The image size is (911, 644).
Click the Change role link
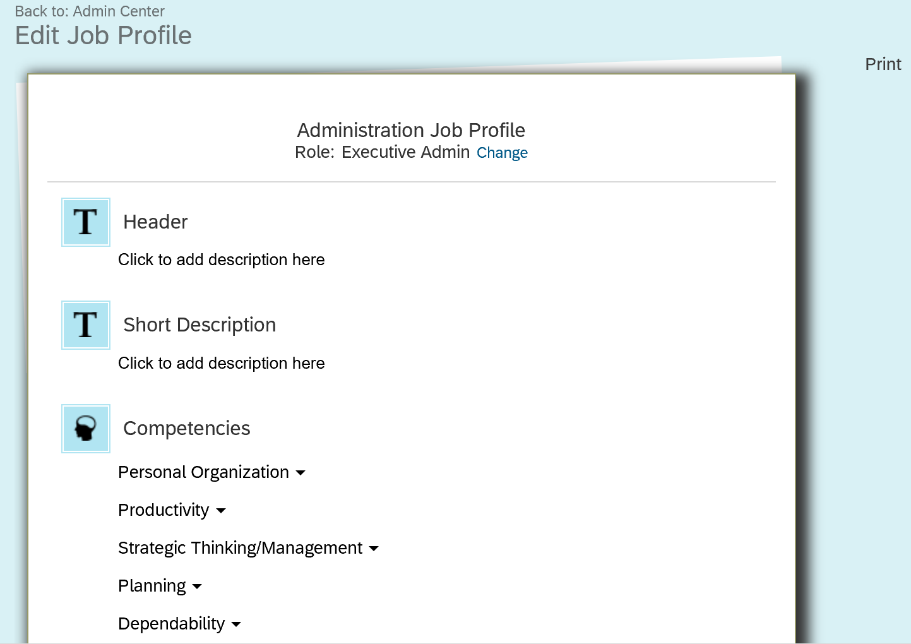click(502, 153)
